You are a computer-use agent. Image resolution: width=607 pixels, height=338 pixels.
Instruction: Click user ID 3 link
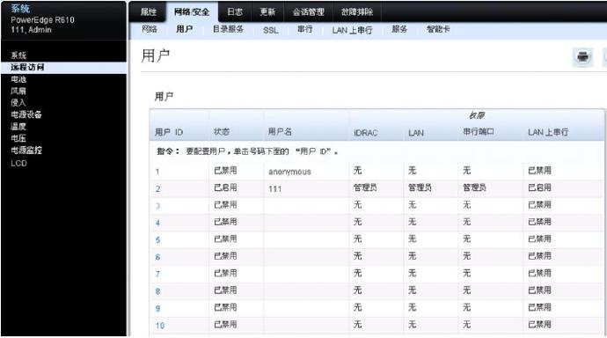tap(157, 206)
